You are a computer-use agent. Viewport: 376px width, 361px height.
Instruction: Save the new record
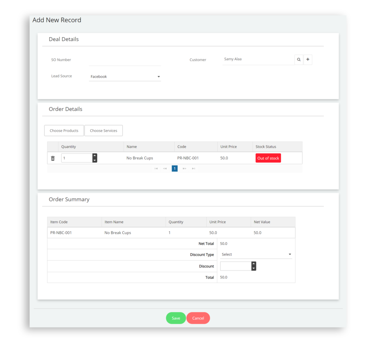176,318
